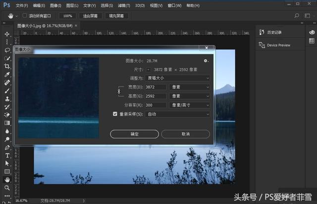
Task: Open the 调整为 原稿大小 dropdown
Action: [x=177, y=78]
